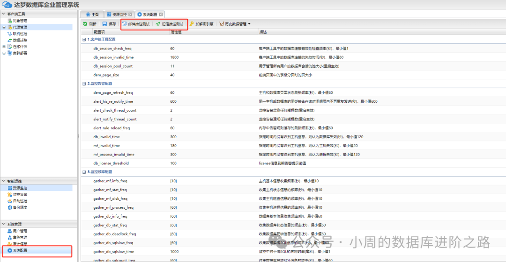Edit the 11 value for db_session_pool_count

tap(172, 66)
